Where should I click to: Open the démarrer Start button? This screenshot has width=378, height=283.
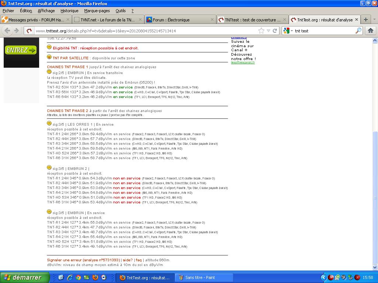pyautogui.click(x=25, y=277)
